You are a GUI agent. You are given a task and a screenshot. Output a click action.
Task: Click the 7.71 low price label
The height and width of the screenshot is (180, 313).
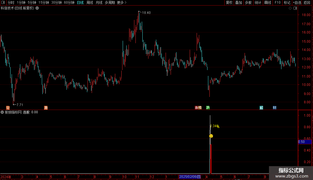pos(20,105)
